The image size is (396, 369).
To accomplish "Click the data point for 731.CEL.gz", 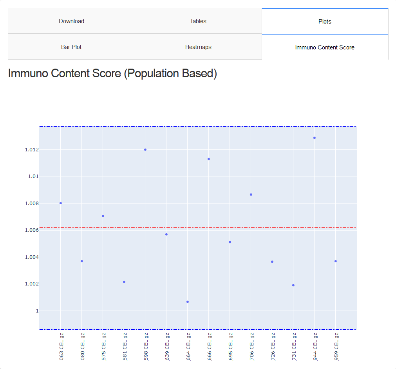I will [x=293, y=285].
